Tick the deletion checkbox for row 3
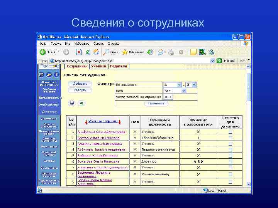 pyautogui.click(x=230, y=144)
